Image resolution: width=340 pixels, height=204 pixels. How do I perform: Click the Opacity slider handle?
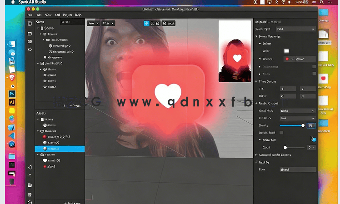(303, 125)
